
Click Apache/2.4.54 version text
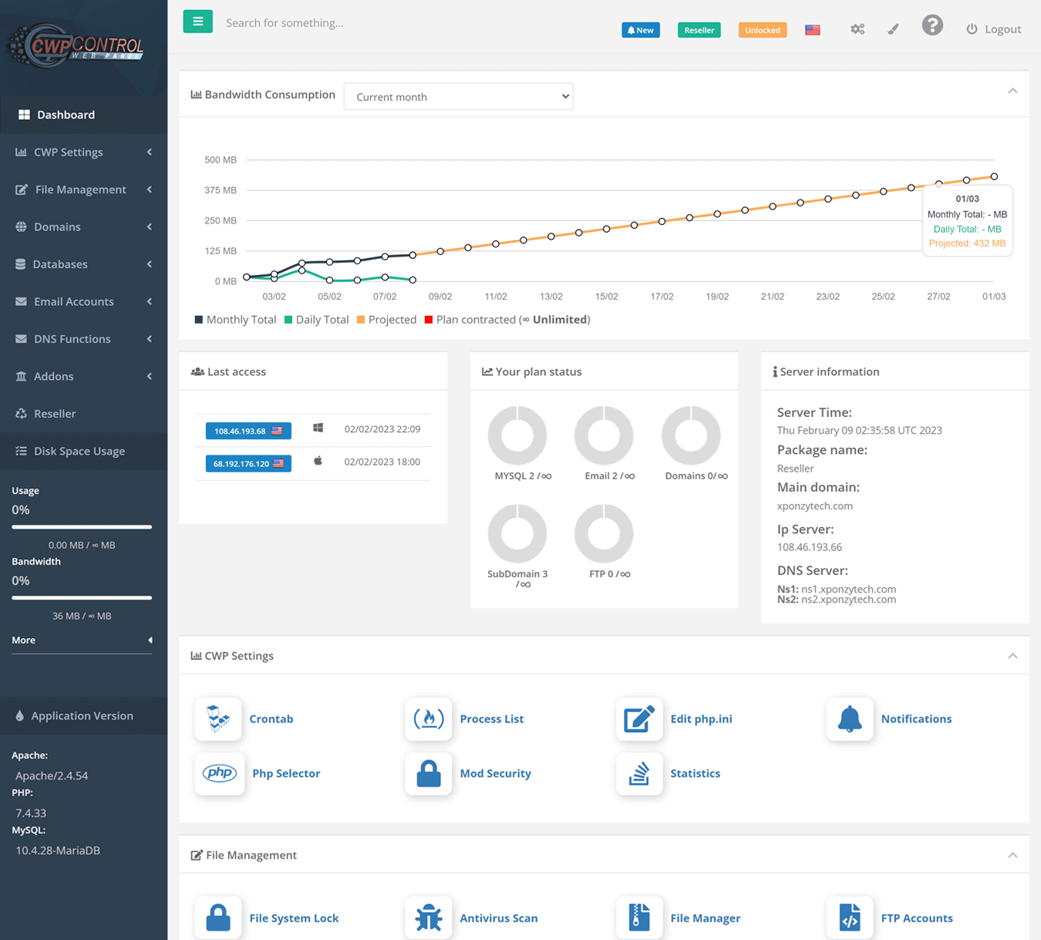click(52, 776)
